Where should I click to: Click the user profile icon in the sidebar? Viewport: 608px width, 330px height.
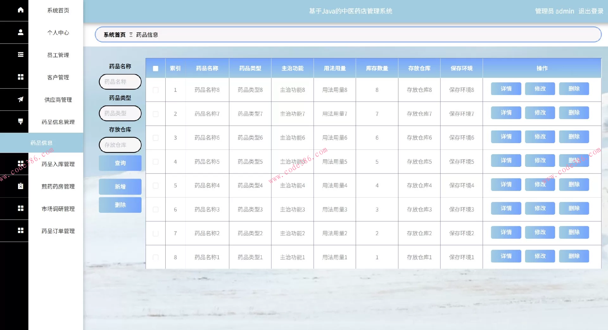tap(21, 32)
